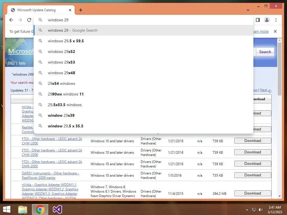The image size is (287, 215).
Task: Select suggestion 'window 29.5 x 35.5'
Action: (144, 126)
